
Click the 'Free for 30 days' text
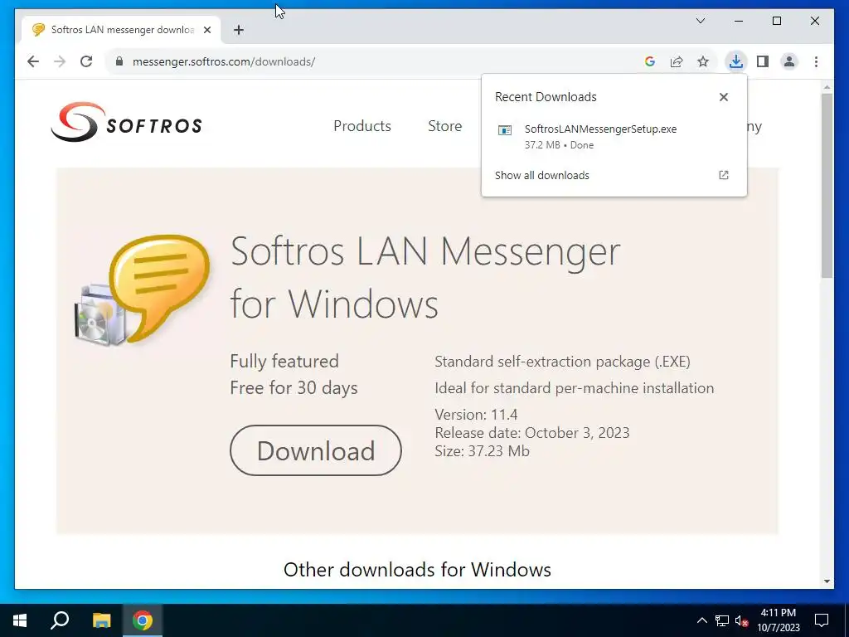click(x=294, y=388)
